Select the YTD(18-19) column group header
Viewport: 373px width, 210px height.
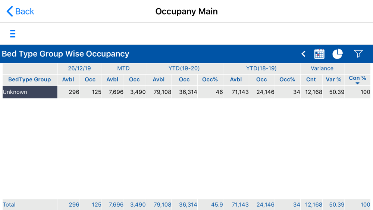[261, 68]
